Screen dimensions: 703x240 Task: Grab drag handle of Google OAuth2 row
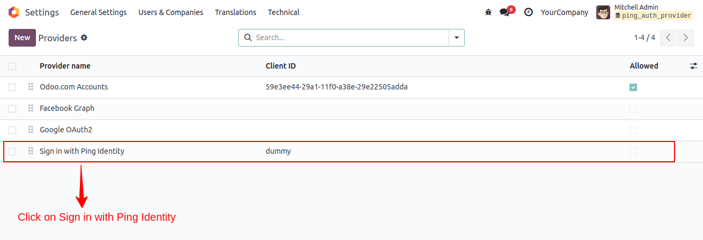click(x=31, y=130)
